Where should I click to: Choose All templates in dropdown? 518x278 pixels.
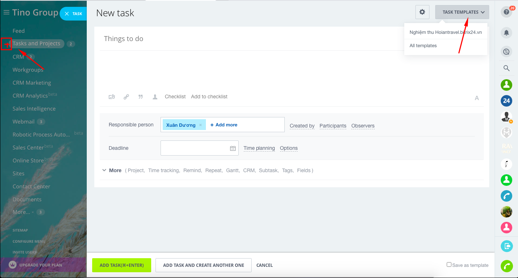coord(423,46)
